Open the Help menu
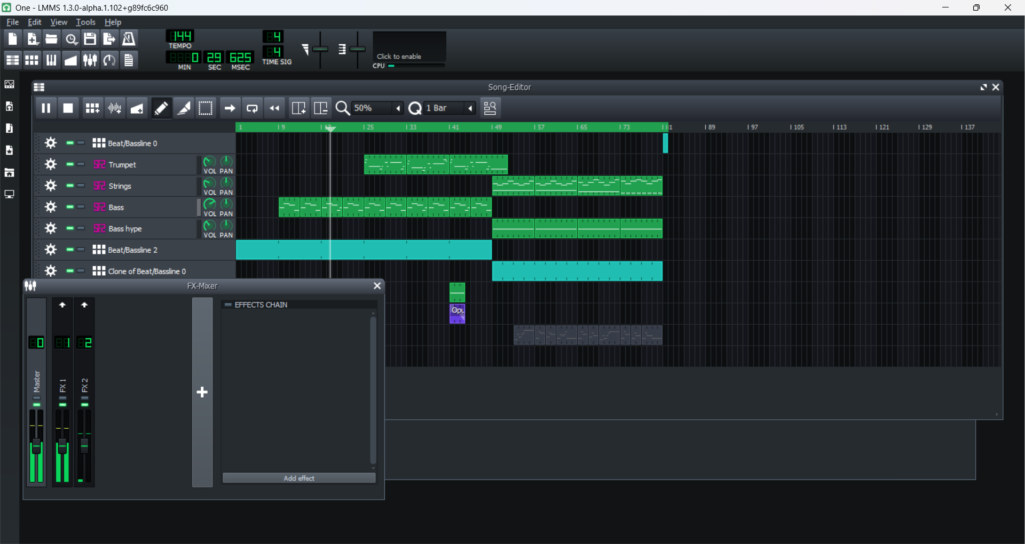This screenshot has height=544, width=1025. (113, 22)
